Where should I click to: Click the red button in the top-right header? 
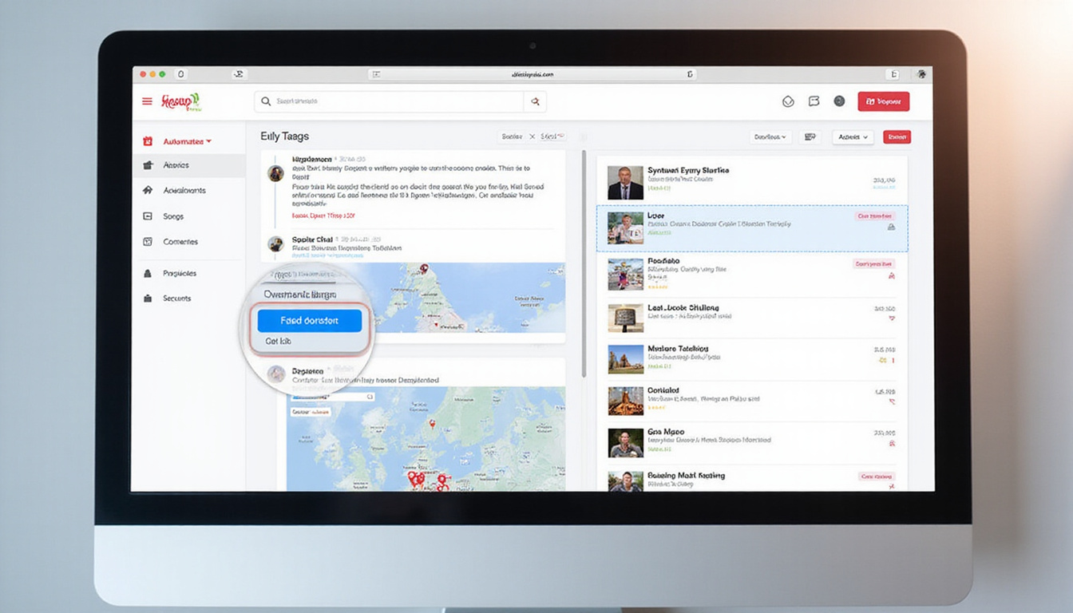(x=883, y=101)
